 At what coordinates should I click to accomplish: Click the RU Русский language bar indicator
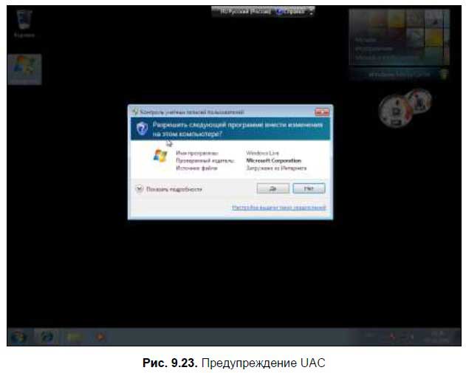point(246,12)
